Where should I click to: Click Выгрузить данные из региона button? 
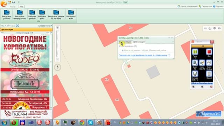pyautogui.click(x=56, y=15)
